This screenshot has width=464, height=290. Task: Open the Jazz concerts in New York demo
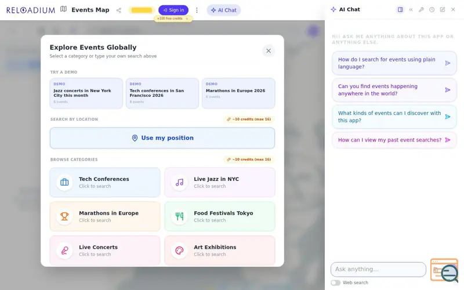(86, 93)
